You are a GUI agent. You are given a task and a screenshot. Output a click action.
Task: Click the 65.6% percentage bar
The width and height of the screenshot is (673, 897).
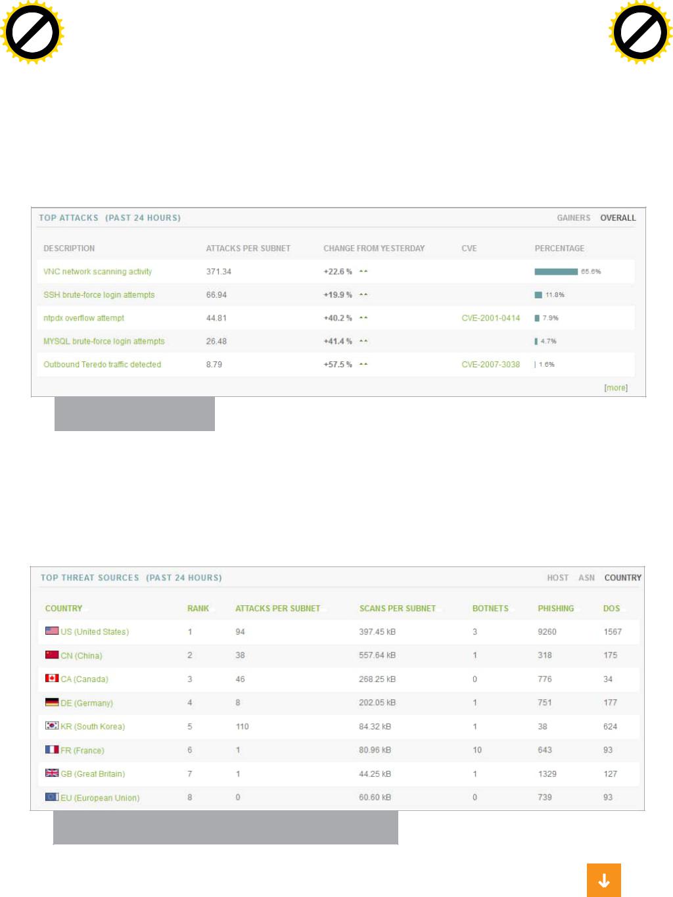(x=556, y=271)
